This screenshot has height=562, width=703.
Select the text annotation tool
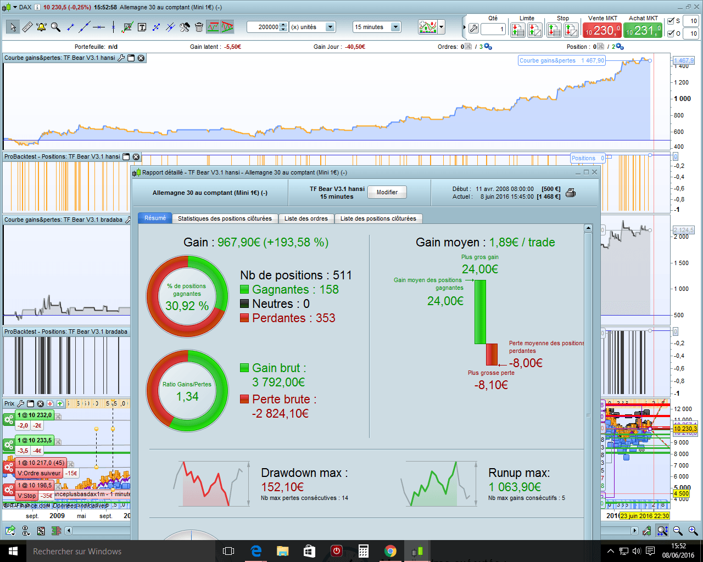click(x=142, y=27)
